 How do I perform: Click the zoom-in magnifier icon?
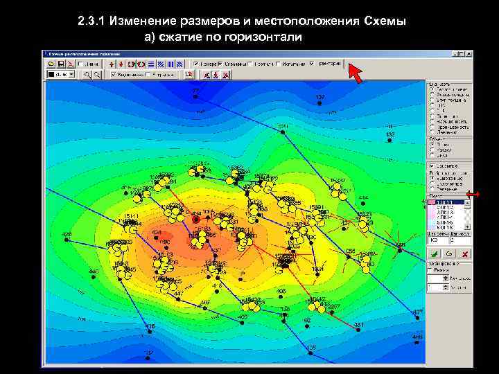(x=87, y=75)
